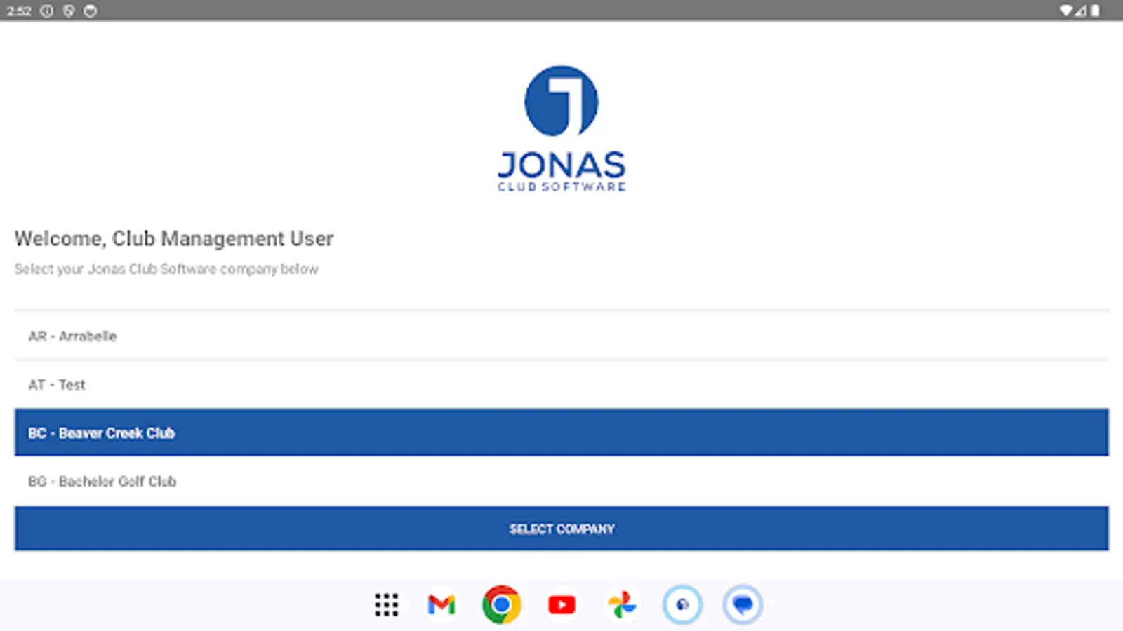Screen dimensions: 1123x631
Task: Tap the battery status icon
Action: (x=1095, y=11)
